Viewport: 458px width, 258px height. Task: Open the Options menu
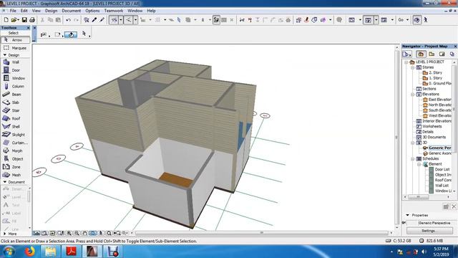point(92,11)
